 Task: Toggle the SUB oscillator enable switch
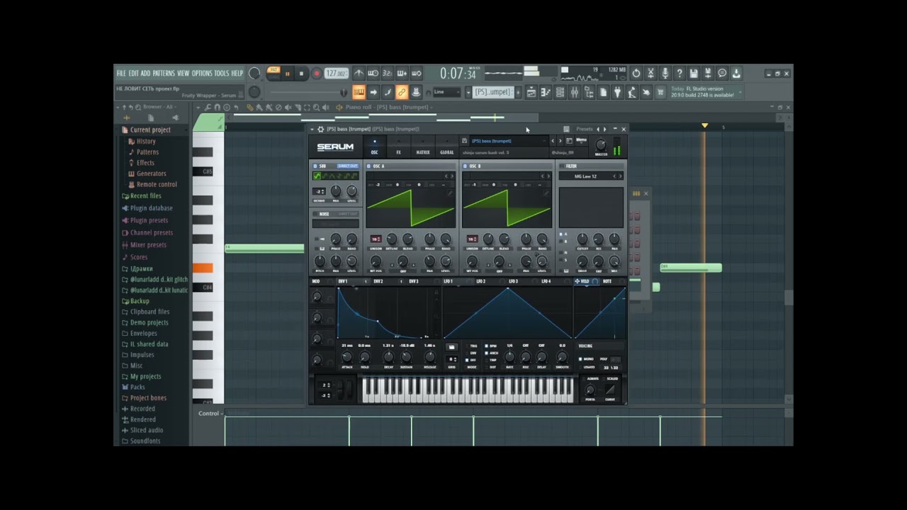(315, 166)
